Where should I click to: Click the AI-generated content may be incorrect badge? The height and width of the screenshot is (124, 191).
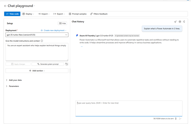pos(127,36)
